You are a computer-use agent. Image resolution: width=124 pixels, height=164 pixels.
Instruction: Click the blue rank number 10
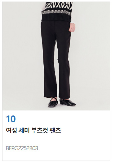point(11,119)
